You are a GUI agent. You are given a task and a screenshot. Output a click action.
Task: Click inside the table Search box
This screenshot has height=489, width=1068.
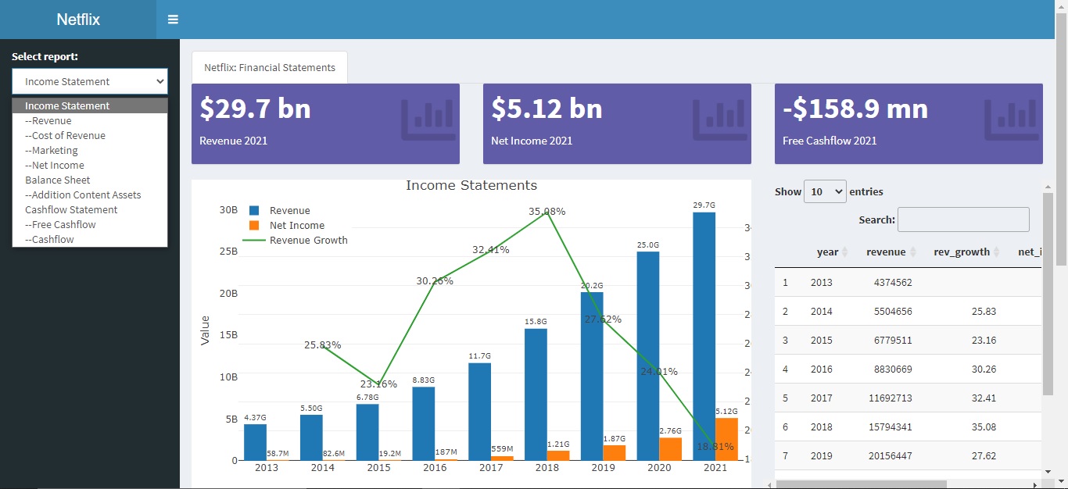(x=963, y=220)
